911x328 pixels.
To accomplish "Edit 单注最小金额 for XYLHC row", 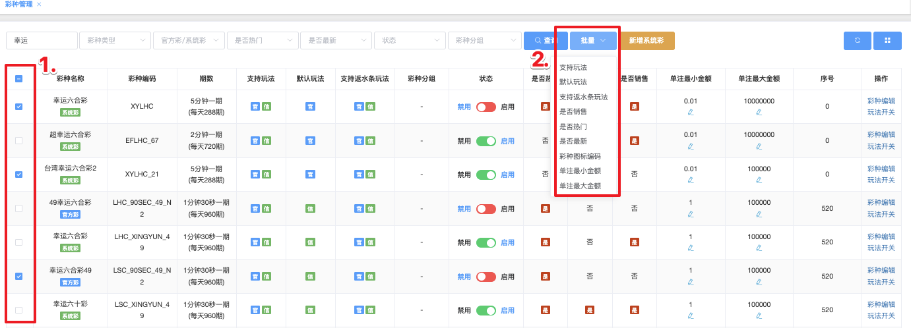I will point(690,112).
